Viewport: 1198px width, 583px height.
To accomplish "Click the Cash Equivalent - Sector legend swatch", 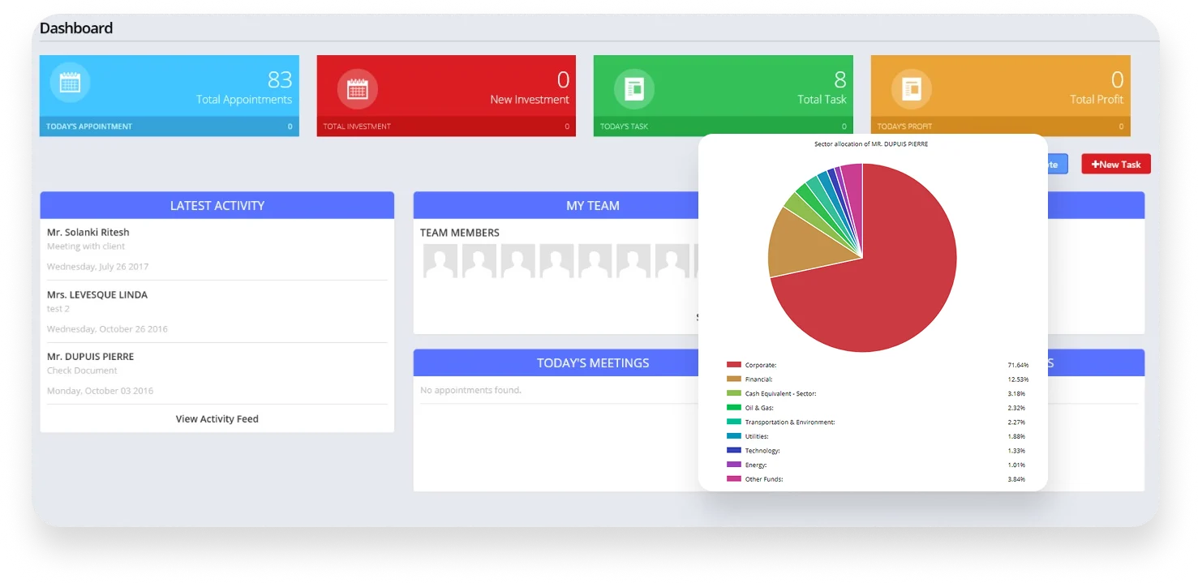I will tap(734, 393).
